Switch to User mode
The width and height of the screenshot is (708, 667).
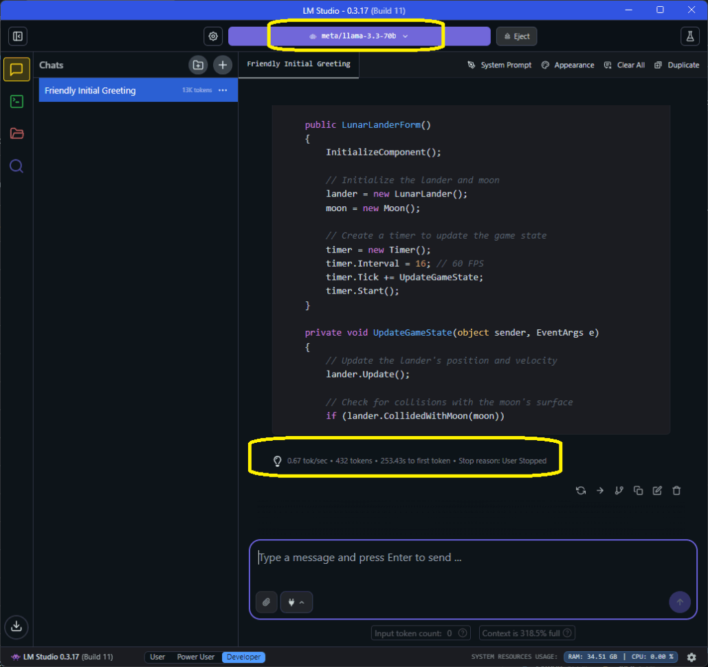pyautogui.click(x=157, y=657)
